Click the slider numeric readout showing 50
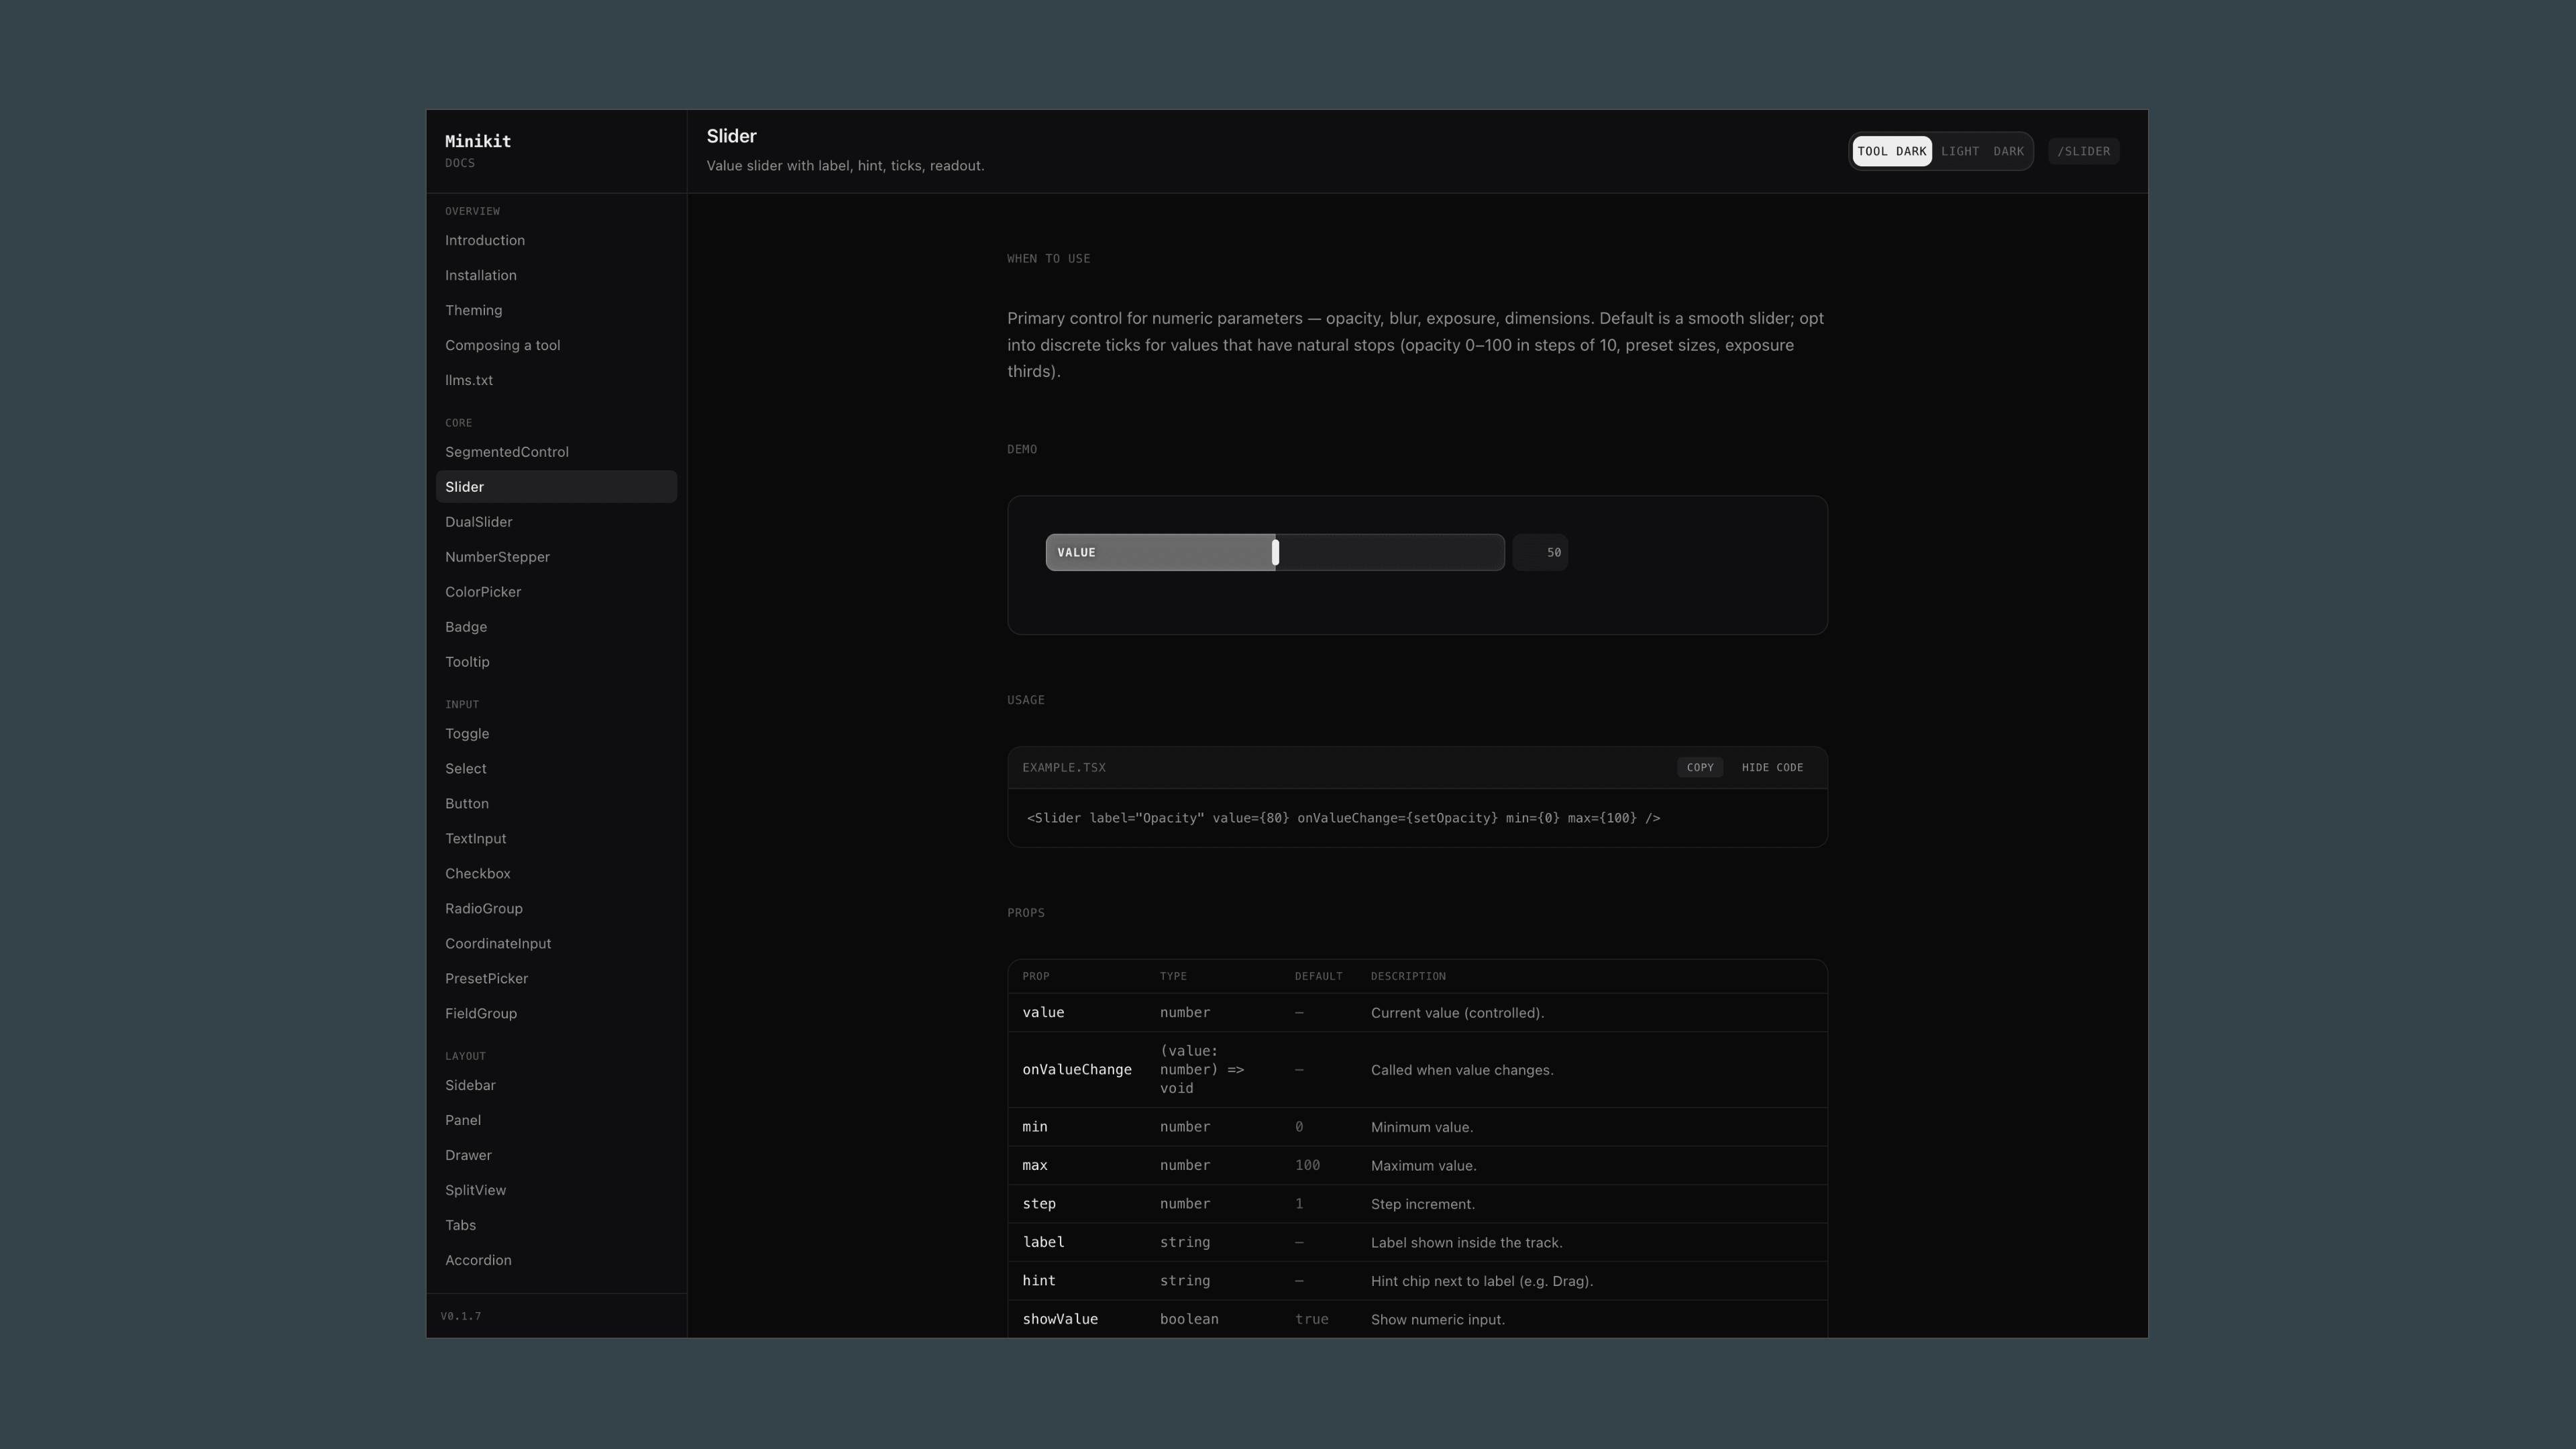The image size is (2576, 1449). [1539, 552]
